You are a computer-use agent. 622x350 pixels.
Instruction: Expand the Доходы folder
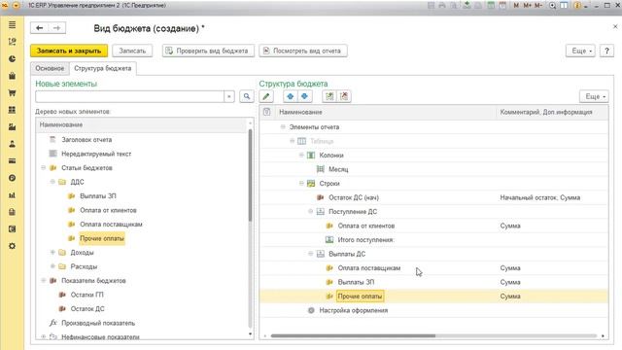[x=52, y=253]
